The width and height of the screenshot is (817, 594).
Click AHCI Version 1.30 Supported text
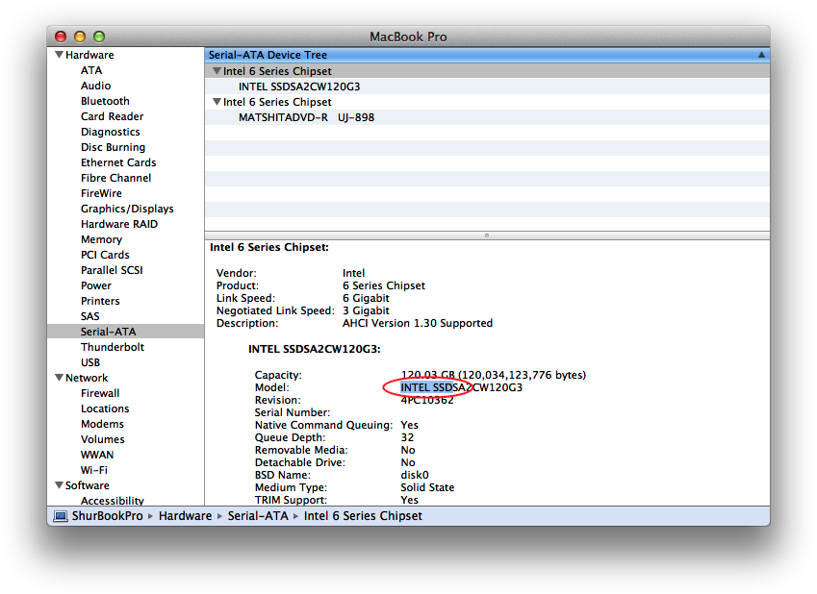pos(418,323)
